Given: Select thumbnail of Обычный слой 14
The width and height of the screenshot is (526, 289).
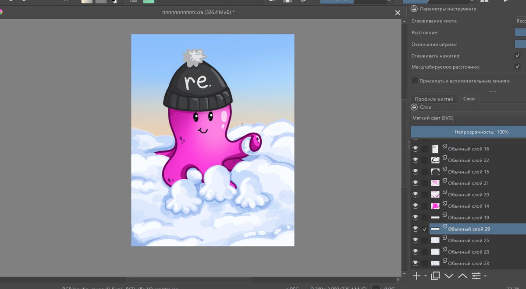Looking at the screenshot, I should pyautogui.click(x=435, y=206).
